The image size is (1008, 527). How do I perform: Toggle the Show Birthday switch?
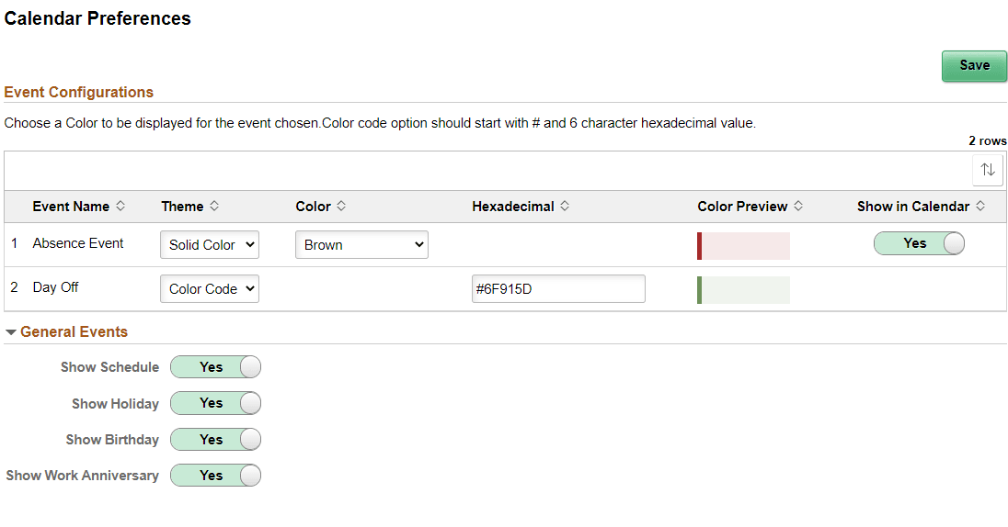point(216,440)
